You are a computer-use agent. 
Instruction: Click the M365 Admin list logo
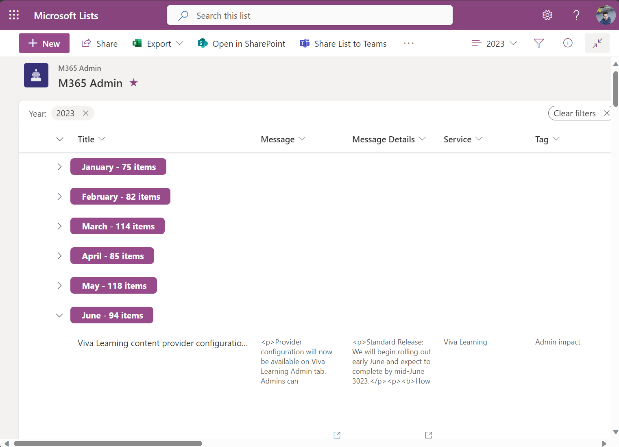(36, 75)
